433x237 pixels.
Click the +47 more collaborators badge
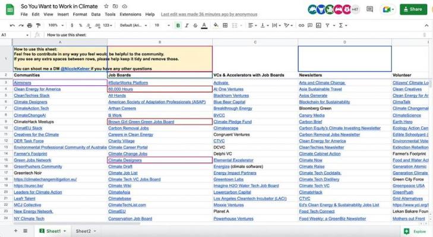(355, 9)
